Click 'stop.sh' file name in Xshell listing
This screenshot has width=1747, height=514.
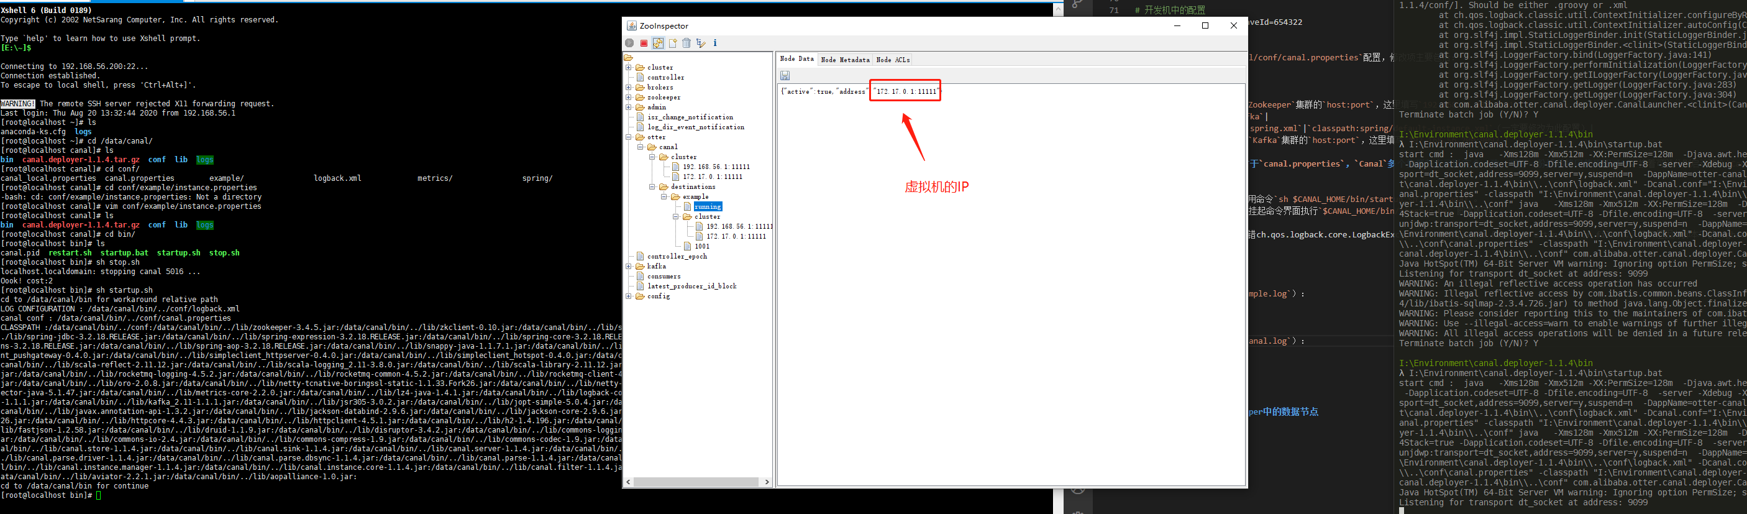click(x=224, y=253)
